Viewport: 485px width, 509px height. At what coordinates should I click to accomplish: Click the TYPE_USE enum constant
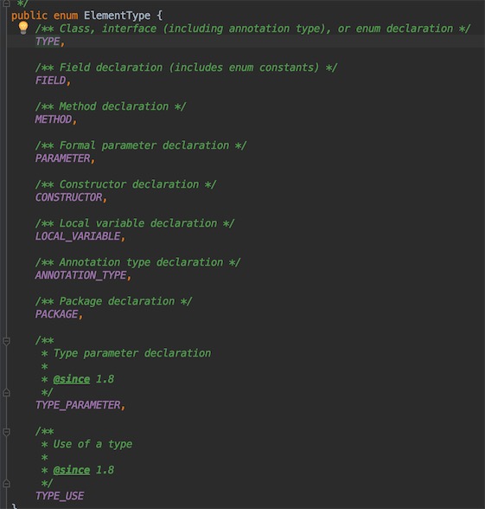coord(60,496)
